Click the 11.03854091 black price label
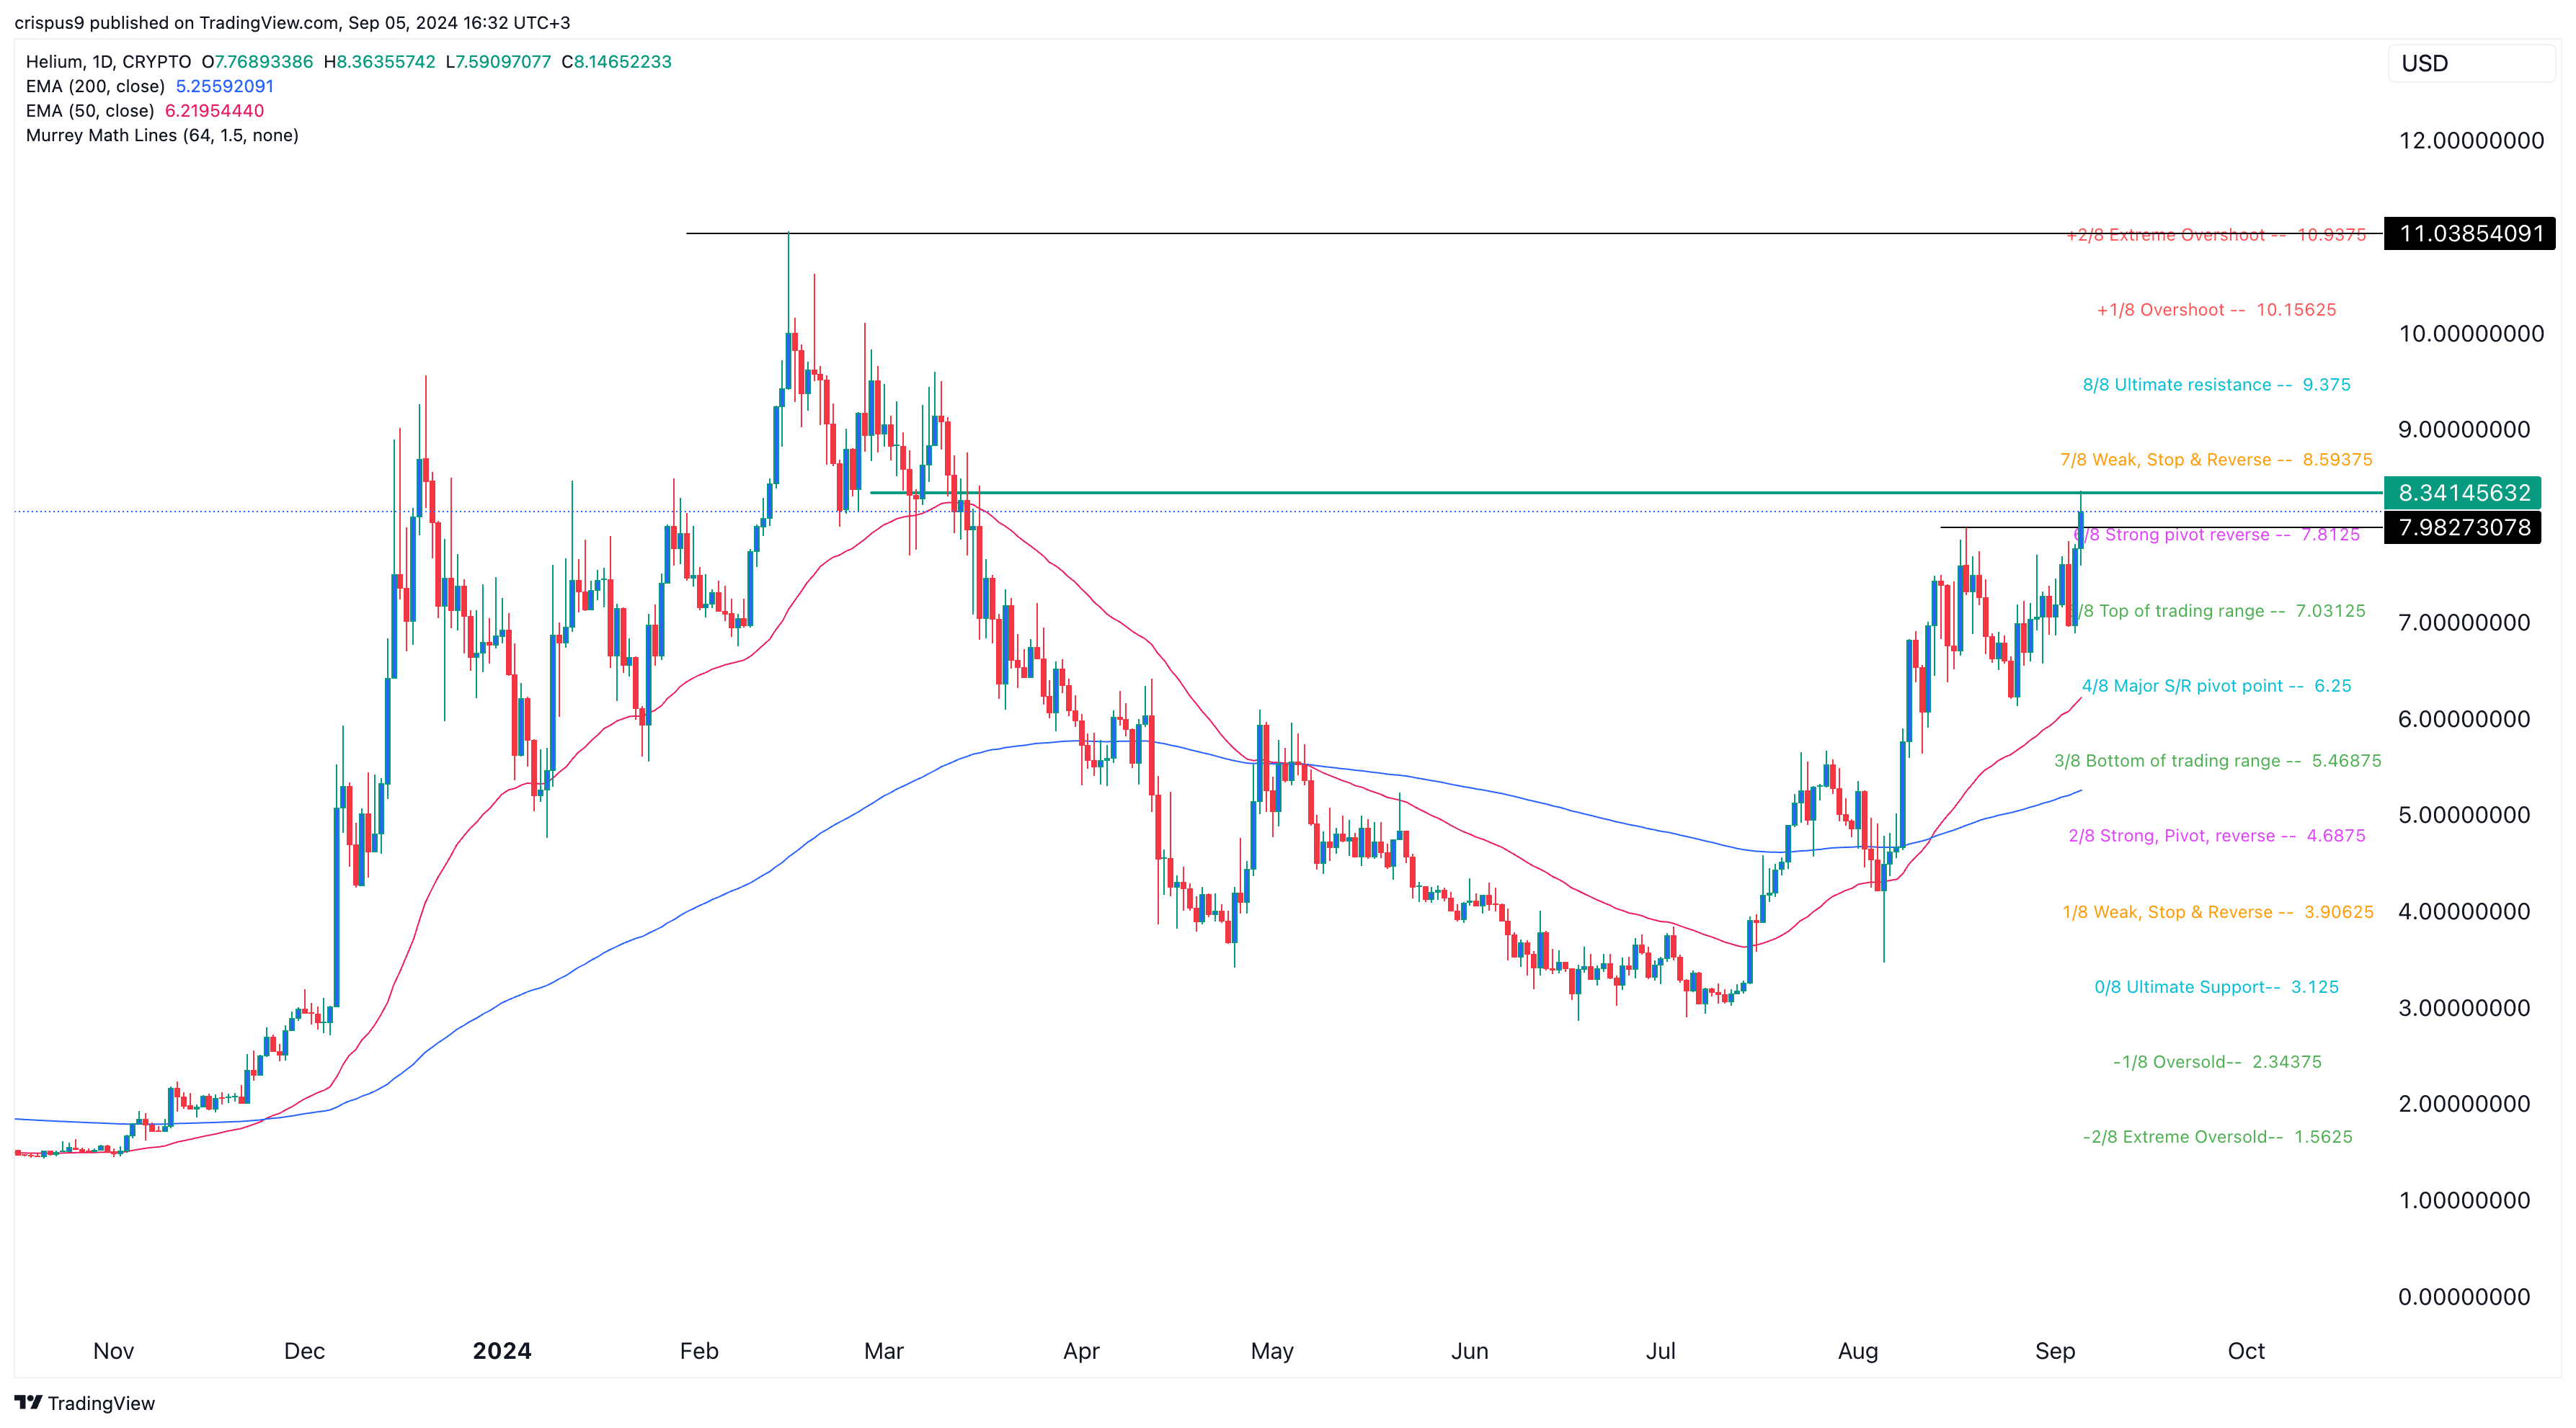Image resolution: width=2576 pixels, height=1428 pixels. click(x=2470, y=234)
